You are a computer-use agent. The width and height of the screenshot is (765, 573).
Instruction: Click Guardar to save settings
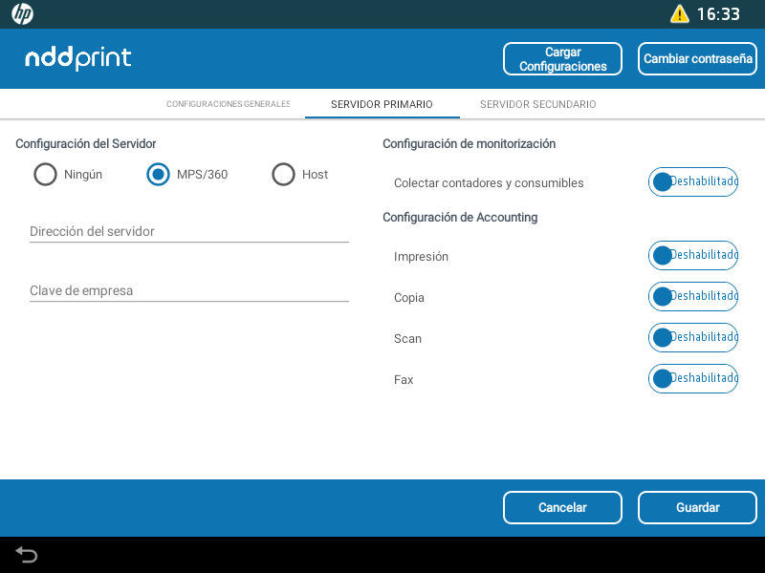coord(697,507)
